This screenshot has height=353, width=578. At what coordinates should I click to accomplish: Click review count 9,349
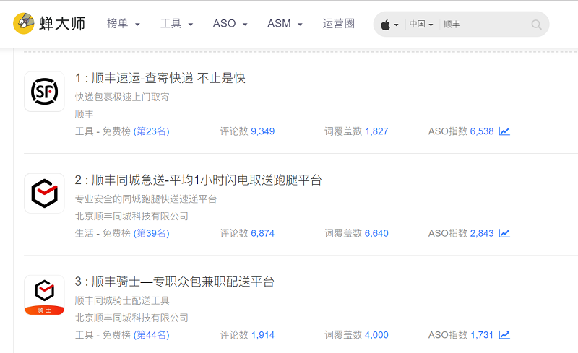tap(263, 131)
